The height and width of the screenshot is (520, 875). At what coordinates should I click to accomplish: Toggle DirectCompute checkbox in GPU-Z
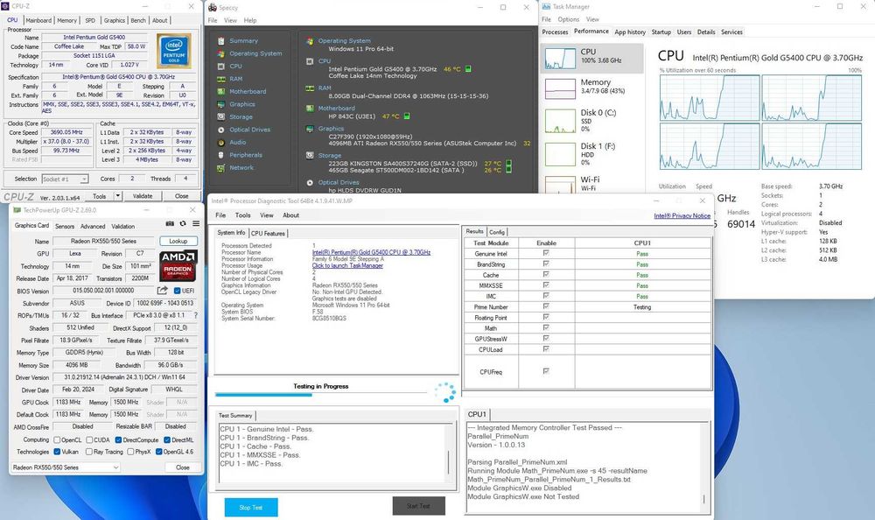pos(118,440)
